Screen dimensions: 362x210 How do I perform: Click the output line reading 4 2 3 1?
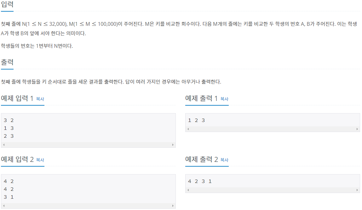tap(199, 181)
